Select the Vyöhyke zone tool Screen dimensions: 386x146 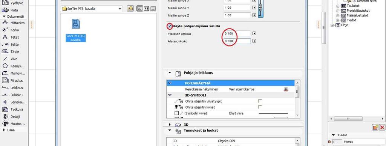click(x=13, y=3)
